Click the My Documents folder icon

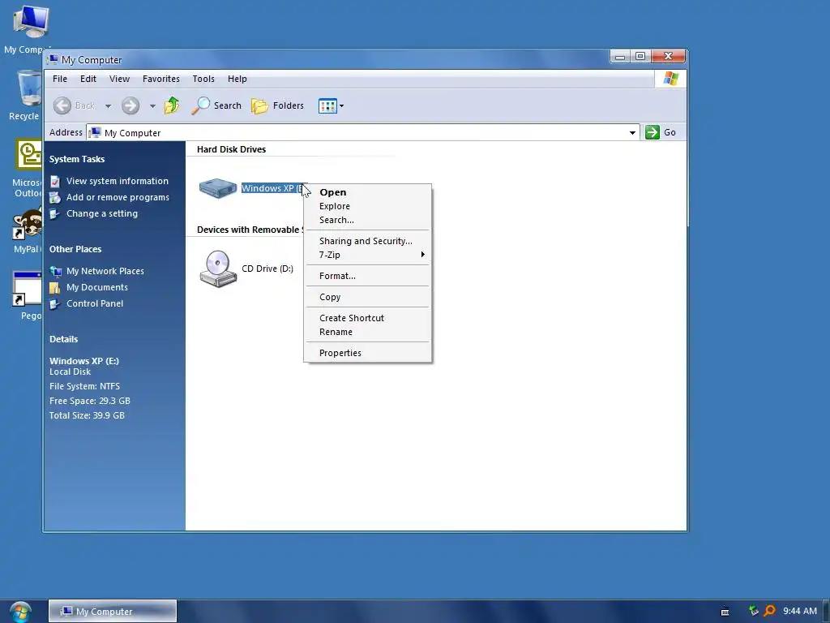point(54,288)
